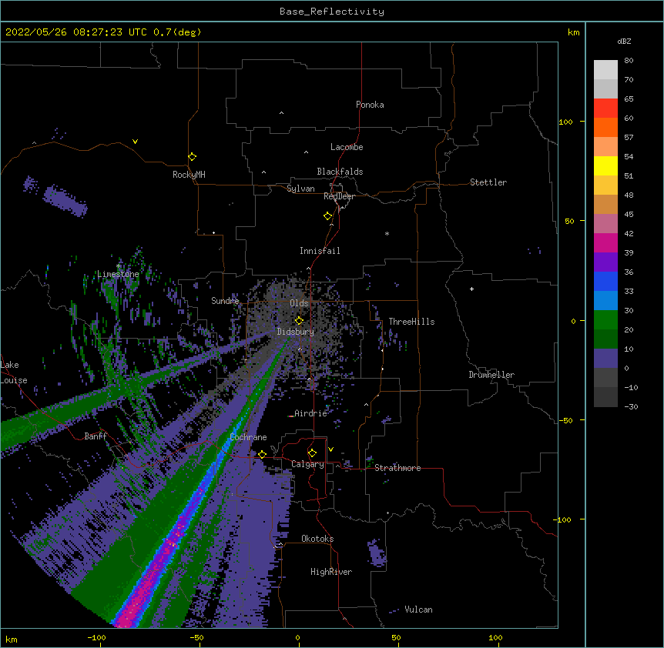
Task: Click the Airdrie city label
Action: pos(310,413)
